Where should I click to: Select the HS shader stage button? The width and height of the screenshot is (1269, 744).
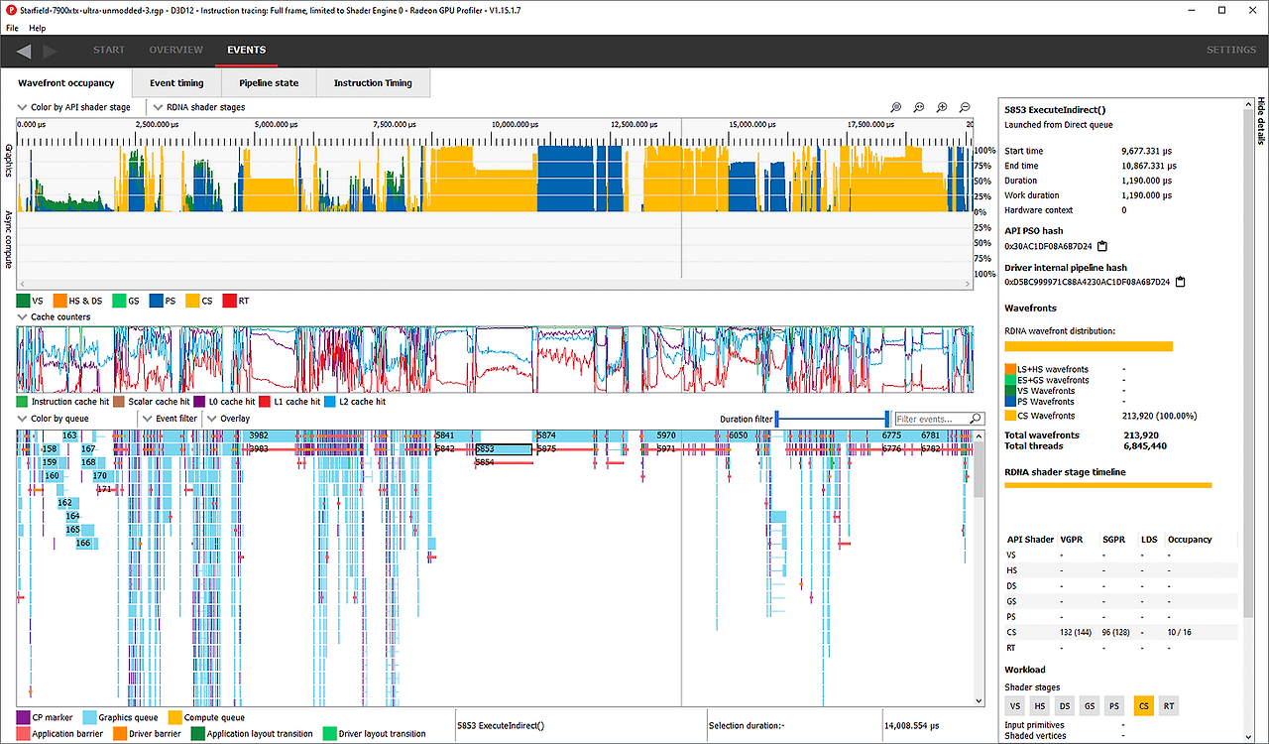click(1040, 706)
